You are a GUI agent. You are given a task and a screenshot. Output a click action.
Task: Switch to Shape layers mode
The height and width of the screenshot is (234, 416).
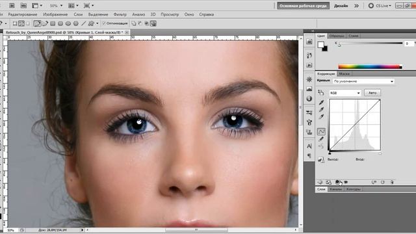tap(15, 23)
